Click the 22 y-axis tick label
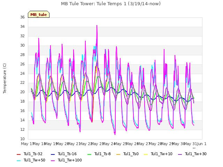This screenshot has height=167, width=223. [22, 83]
